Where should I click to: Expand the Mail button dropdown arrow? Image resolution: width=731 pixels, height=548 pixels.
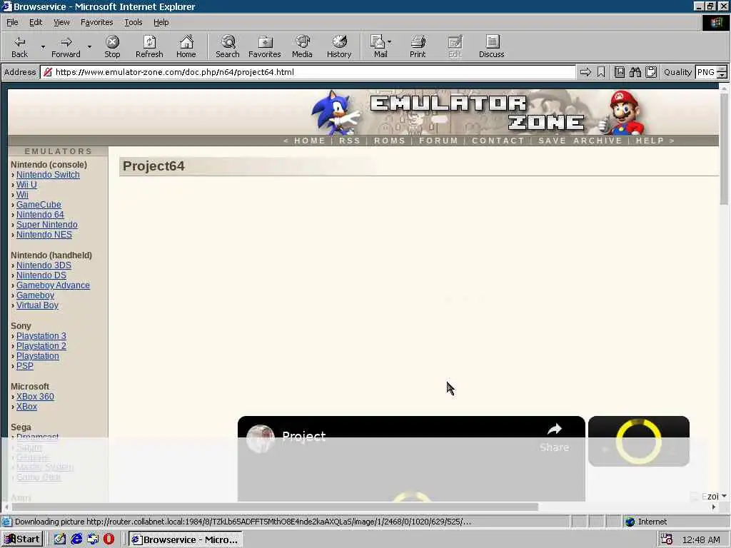[x=390, y=42]
